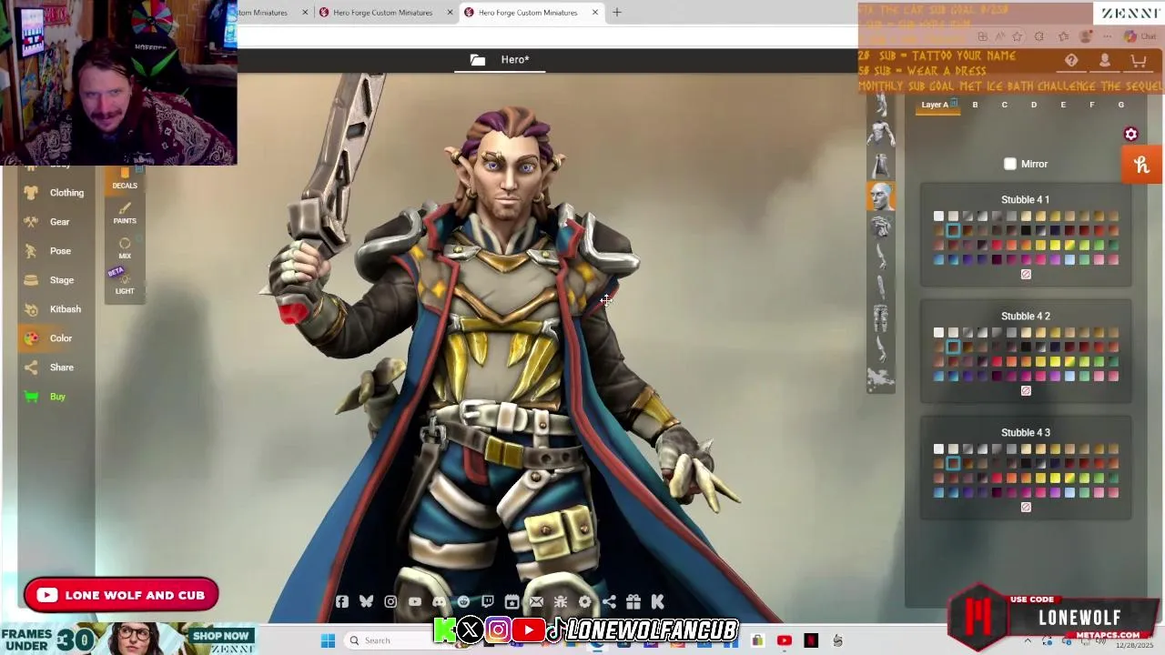This screenshot has width=1165, height=655.
Task: Click the orange Honey extension button
Action: tap(1142, 165)
